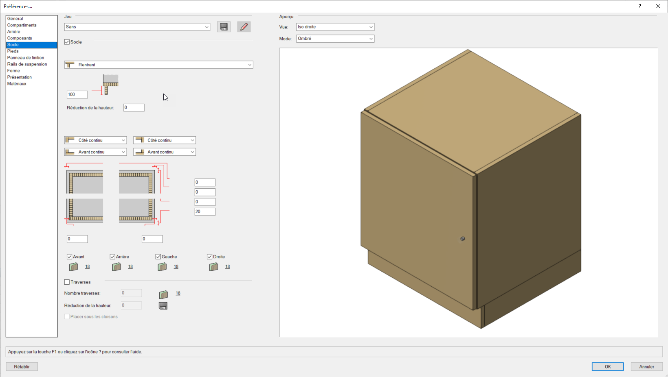Uncheck the Socle checkbox
Screen dimensions: 668x377
click(x=66, y=41)
